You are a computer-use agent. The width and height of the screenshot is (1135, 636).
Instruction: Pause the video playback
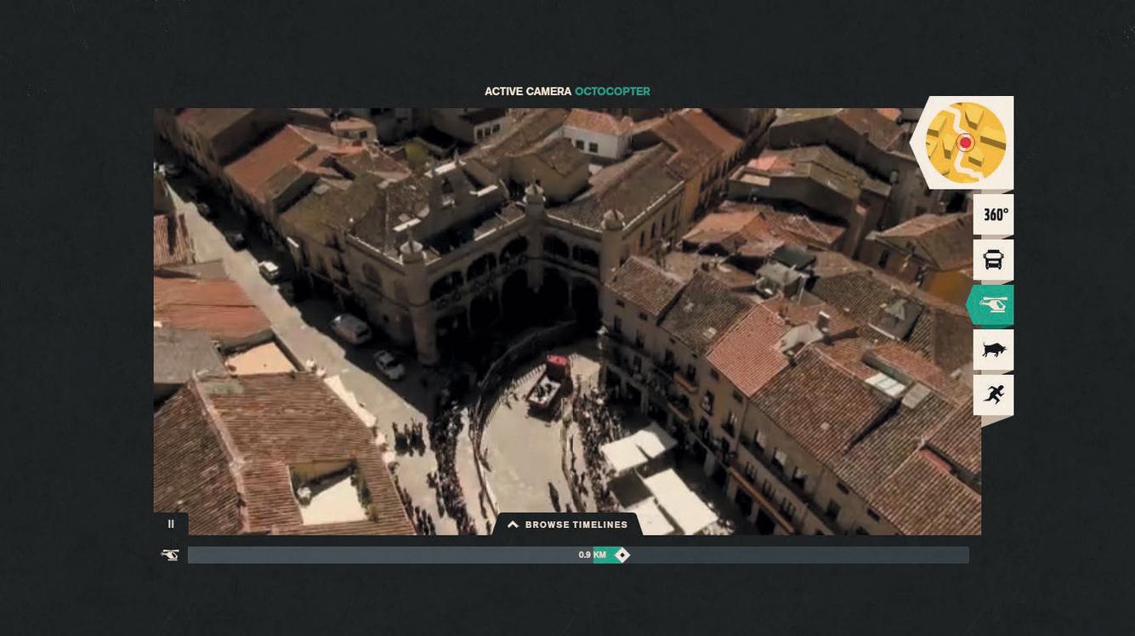pyautogui.click(x=171, y=524)
